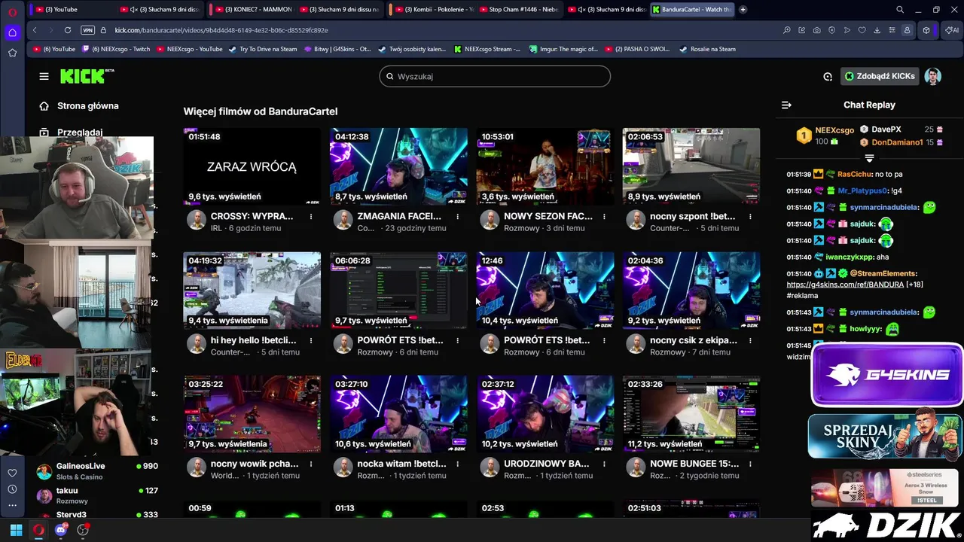Open Opera sidebar three-dots more menu
Screen dimensions: 964x542
(x=12, y=505)
